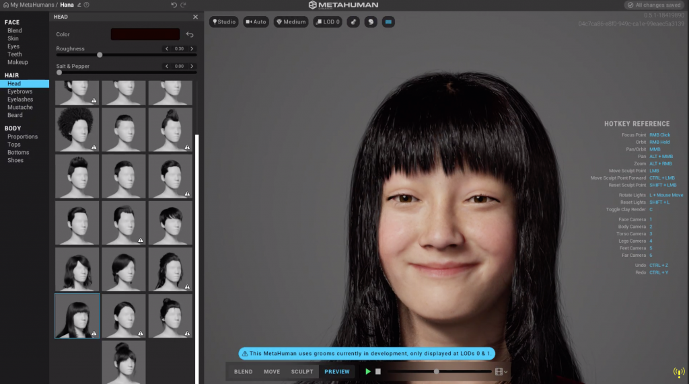689x384 pixels.
Task: Open the help question mark icon
Action: click(87, 5)
